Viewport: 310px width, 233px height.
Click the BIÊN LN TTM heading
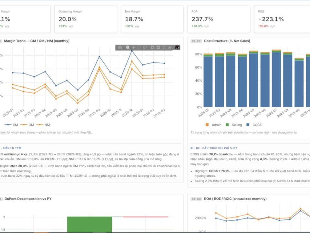pos(12,148)
